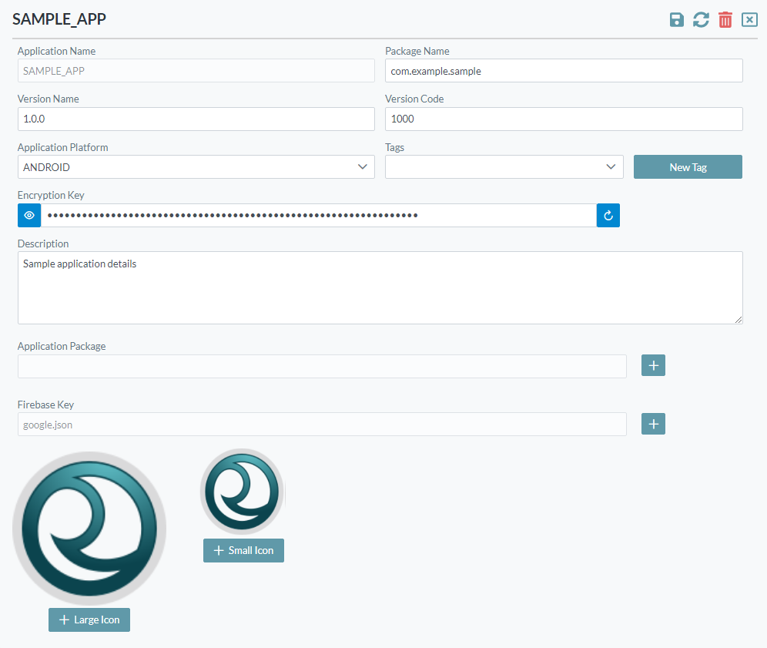Click inside the Description text area
The image size is (767, 648).
pyautogui.click(x=380, y=287)
